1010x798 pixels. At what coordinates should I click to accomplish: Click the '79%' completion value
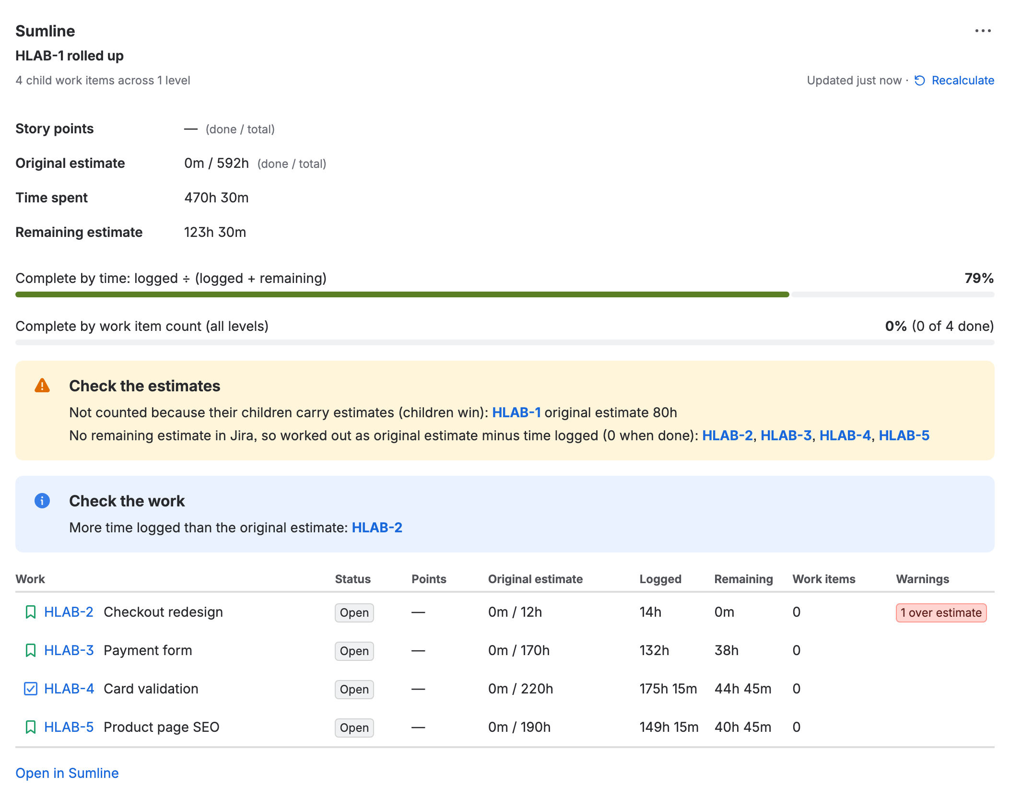(x=979, y=278)
